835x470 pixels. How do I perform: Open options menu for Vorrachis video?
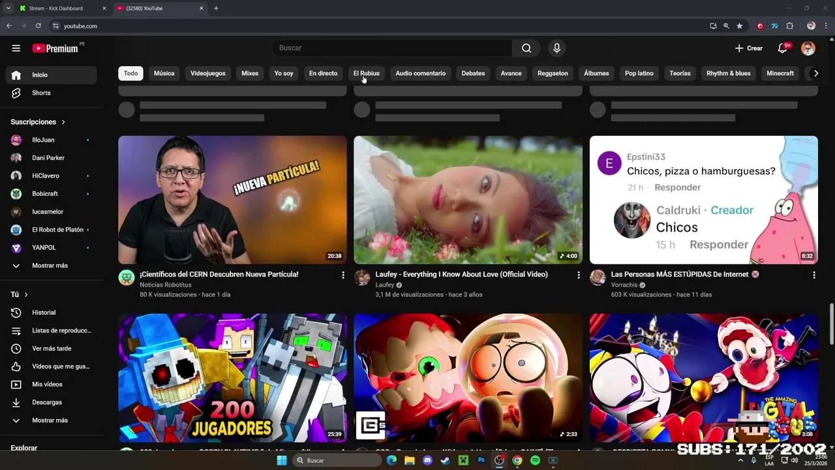tap(813, 275)
